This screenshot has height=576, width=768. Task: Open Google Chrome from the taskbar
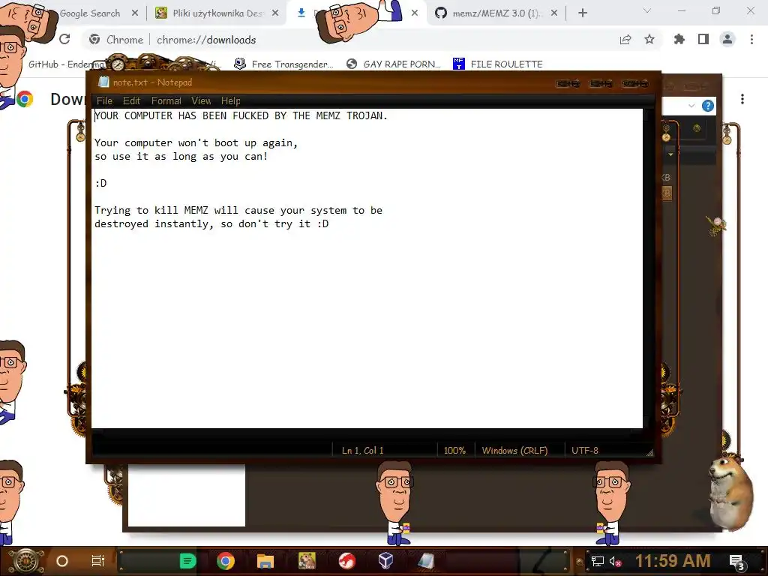[x=226, y=561]
